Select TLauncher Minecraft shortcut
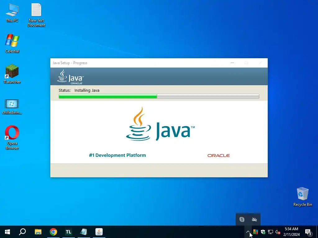Image resolution: width=318 pixels, height=238 pixels. (x=12, y=74)
